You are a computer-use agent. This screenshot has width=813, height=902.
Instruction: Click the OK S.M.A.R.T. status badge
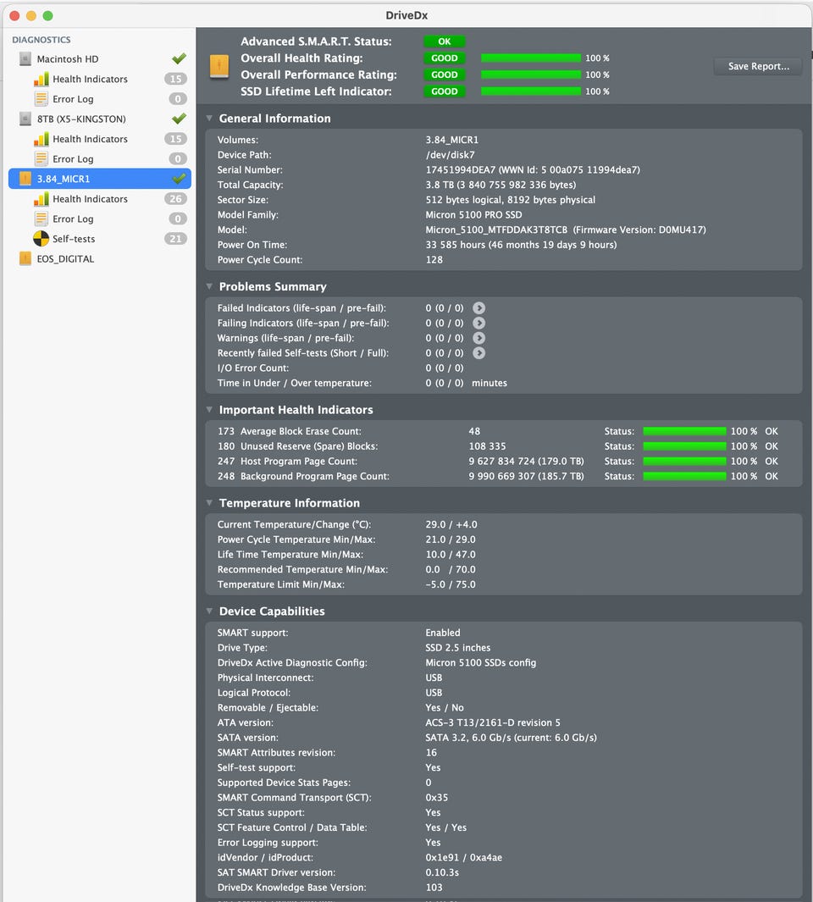pos(445,42)
